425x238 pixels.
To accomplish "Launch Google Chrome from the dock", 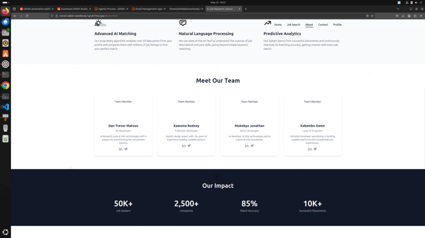I will [5, 85].
